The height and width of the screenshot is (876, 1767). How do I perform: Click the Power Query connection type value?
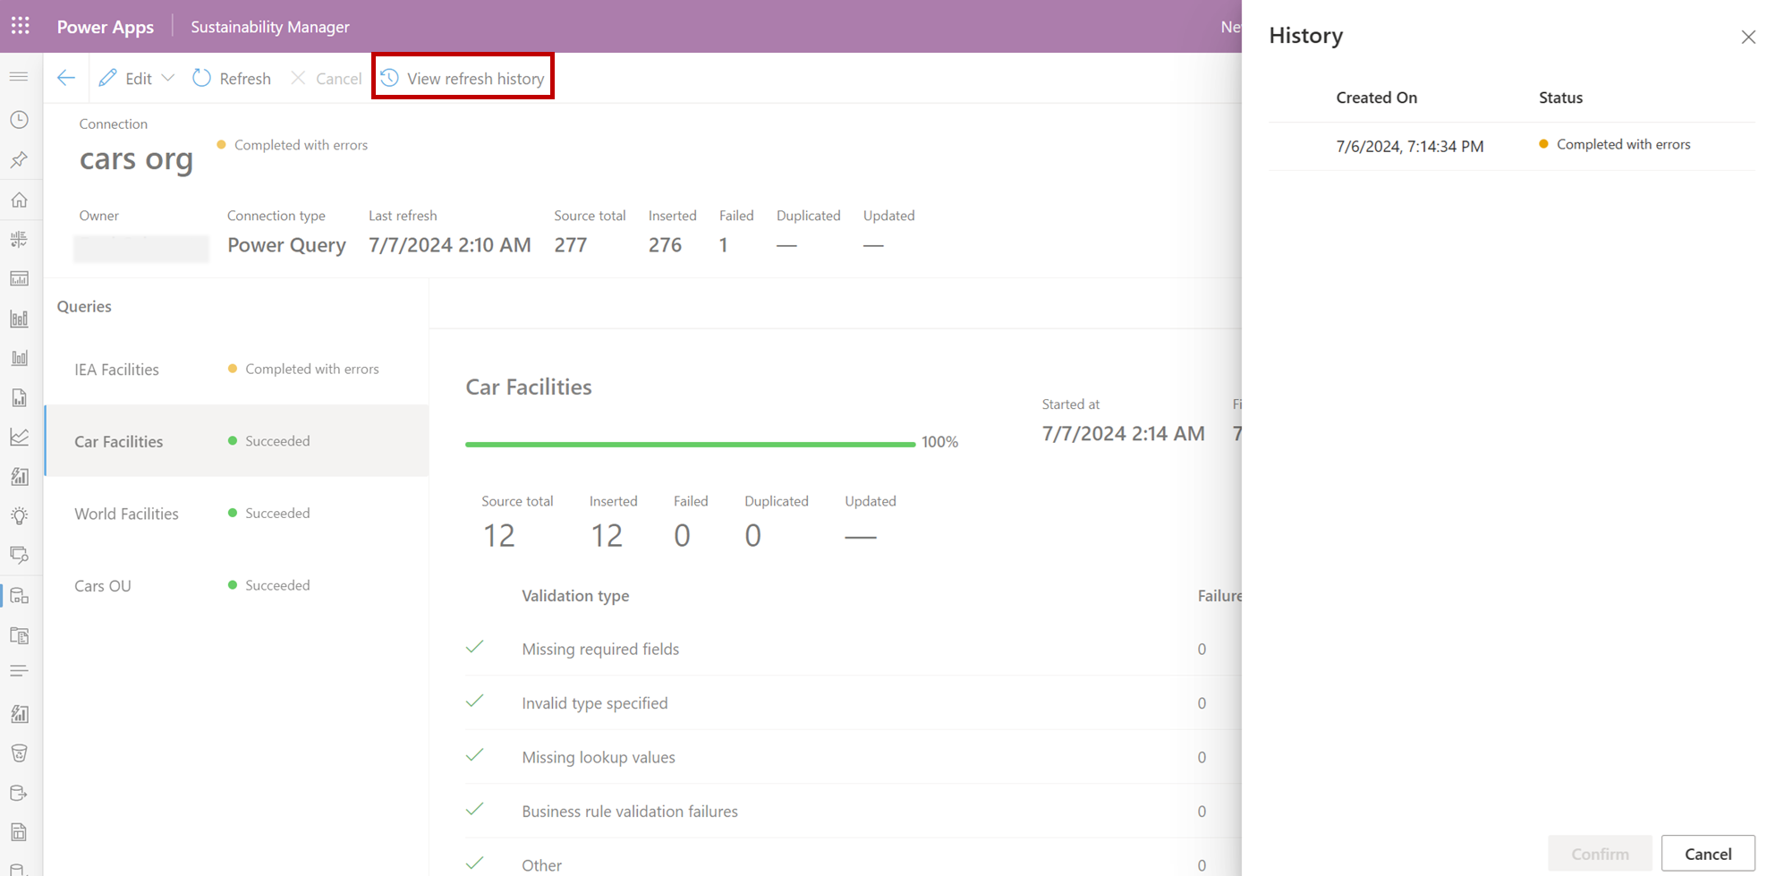click(286, 245)
